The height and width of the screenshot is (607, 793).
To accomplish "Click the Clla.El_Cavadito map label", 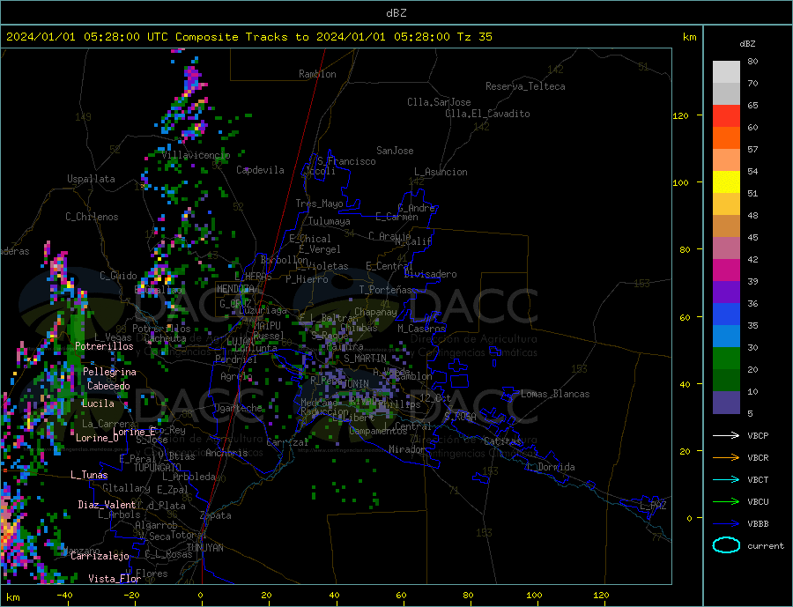I will [x=487, y=114].
